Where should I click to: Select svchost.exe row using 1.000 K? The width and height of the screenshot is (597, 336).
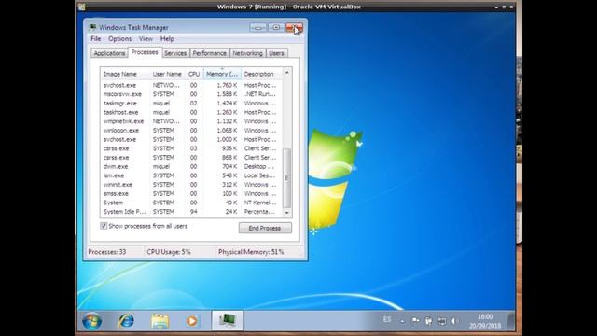click(x=191, y=139)
